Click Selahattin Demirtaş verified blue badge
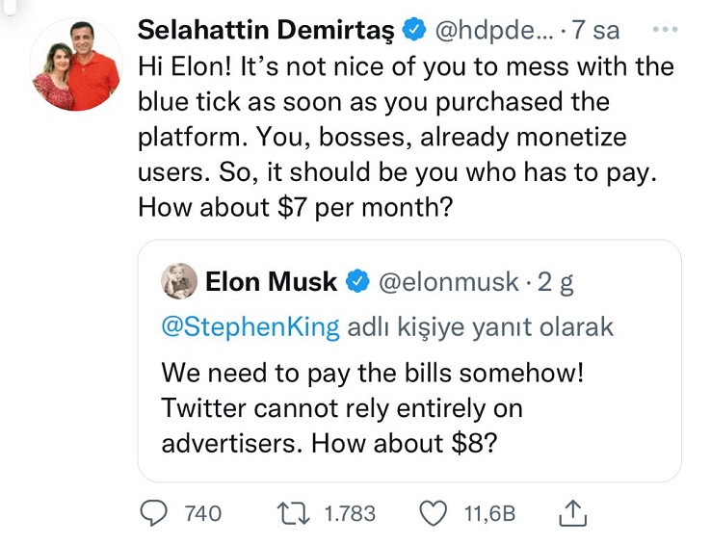The height and width of the screenshot is (544, 711). point(414,31)
